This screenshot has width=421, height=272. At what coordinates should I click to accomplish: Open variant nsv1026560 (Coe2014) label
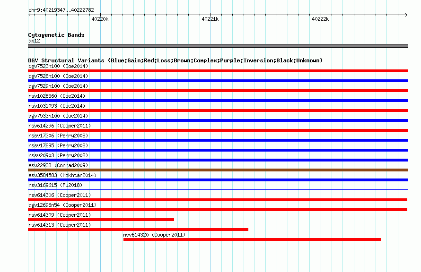point(57,96)
